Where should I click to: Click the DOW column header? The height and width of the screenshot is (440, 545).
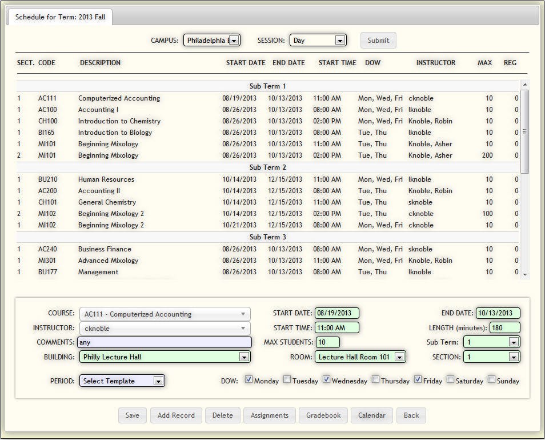[x=372, y=63]
